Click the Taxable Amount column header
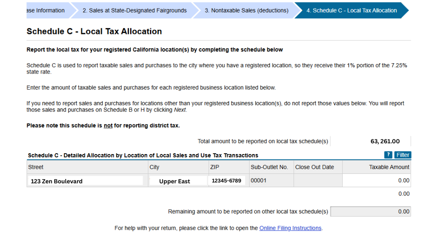Viewport: 431px width, 241px height. (x=389, y=167)
